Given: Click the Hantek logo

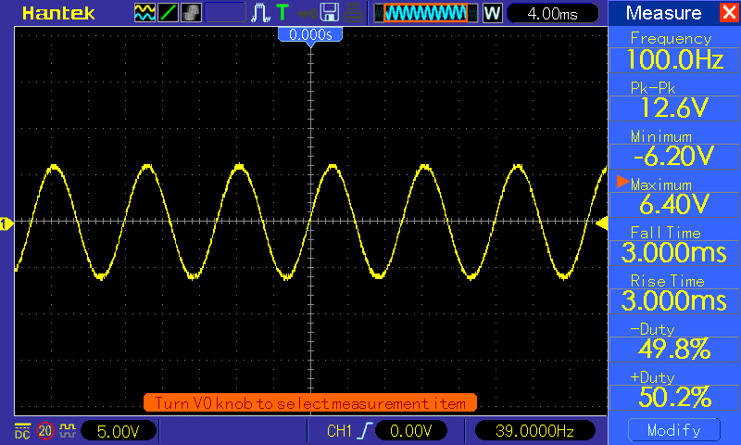Looking at the screenshot, I should click(58, 13).
